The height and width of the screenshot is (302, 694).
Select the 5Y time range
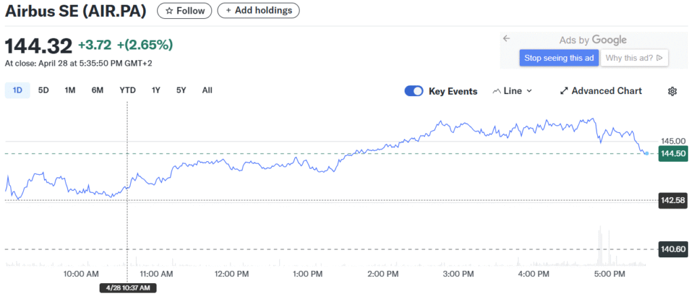(x=181, y=90)
